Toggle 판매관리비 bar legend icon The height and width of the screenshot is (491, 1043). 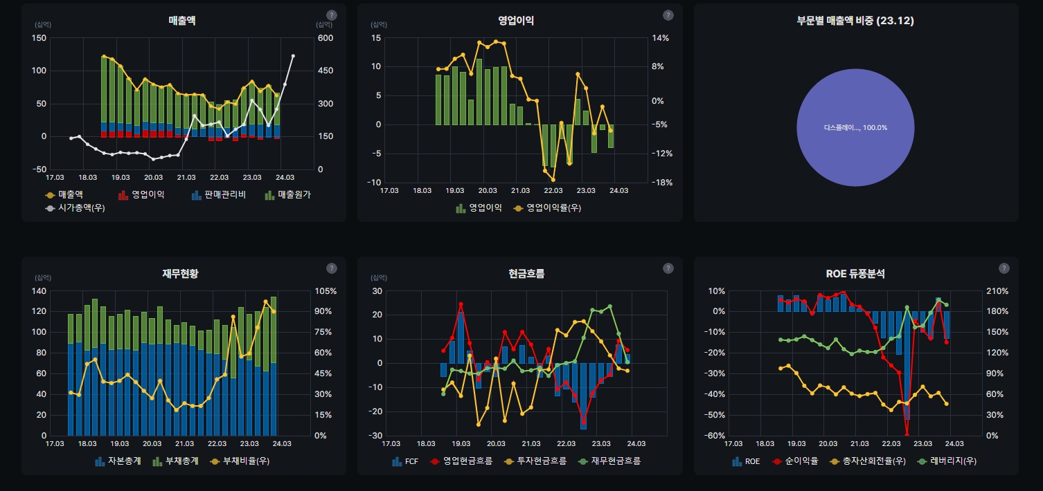tap(197, 195)
